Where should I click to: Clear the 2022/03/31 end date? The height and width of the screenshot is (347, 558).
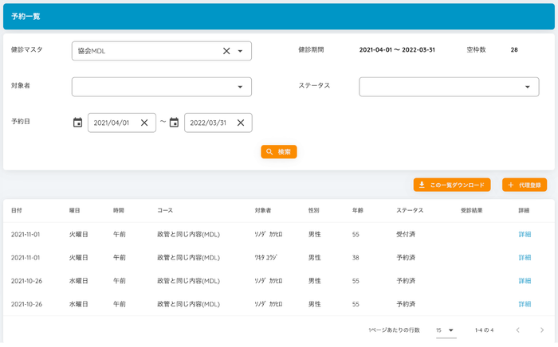tap(240, 123)
